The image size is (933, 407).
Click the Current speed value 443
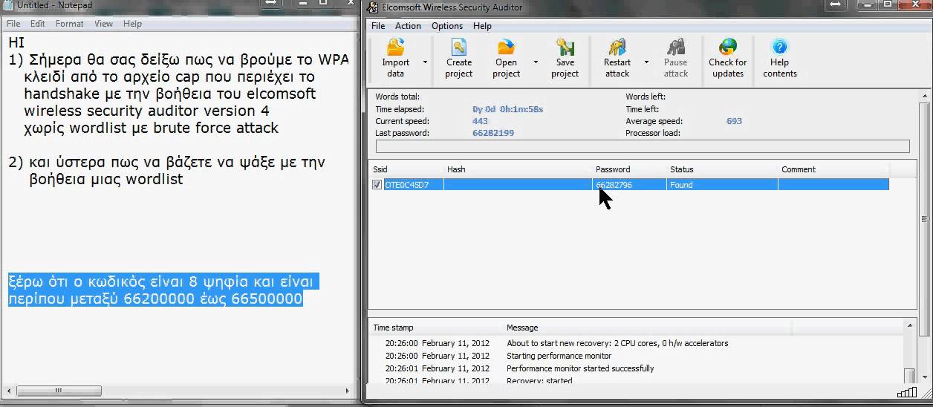(480, 121)
